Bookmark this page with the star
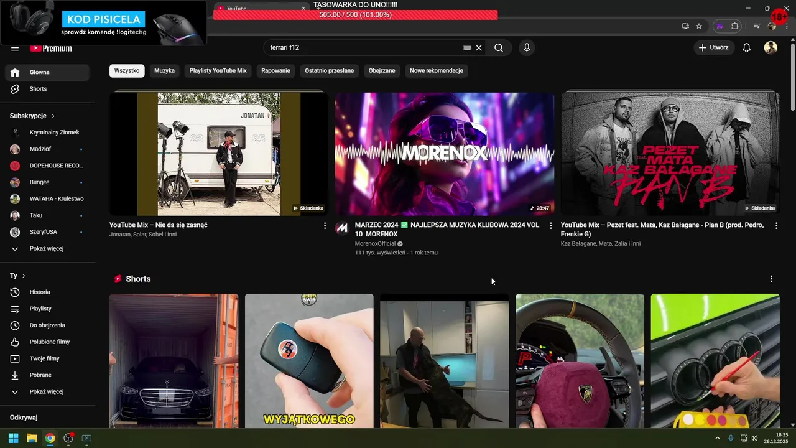796x448 pixels. point(699,26)
